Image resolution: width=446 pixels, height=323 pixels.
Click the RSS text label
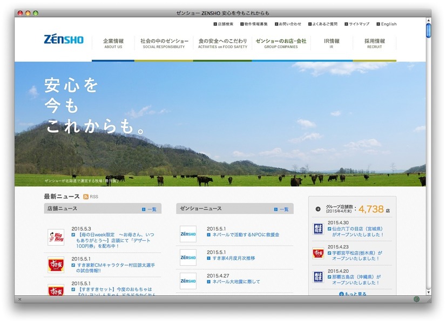[94, 197]
